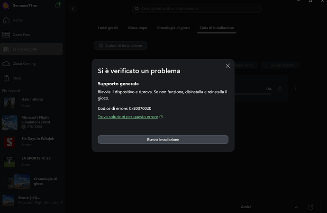Image resolution: width=327 pixels, height=213 pixels.
Task: Click the Riavvia installazione button
Action: coord(163,140)
